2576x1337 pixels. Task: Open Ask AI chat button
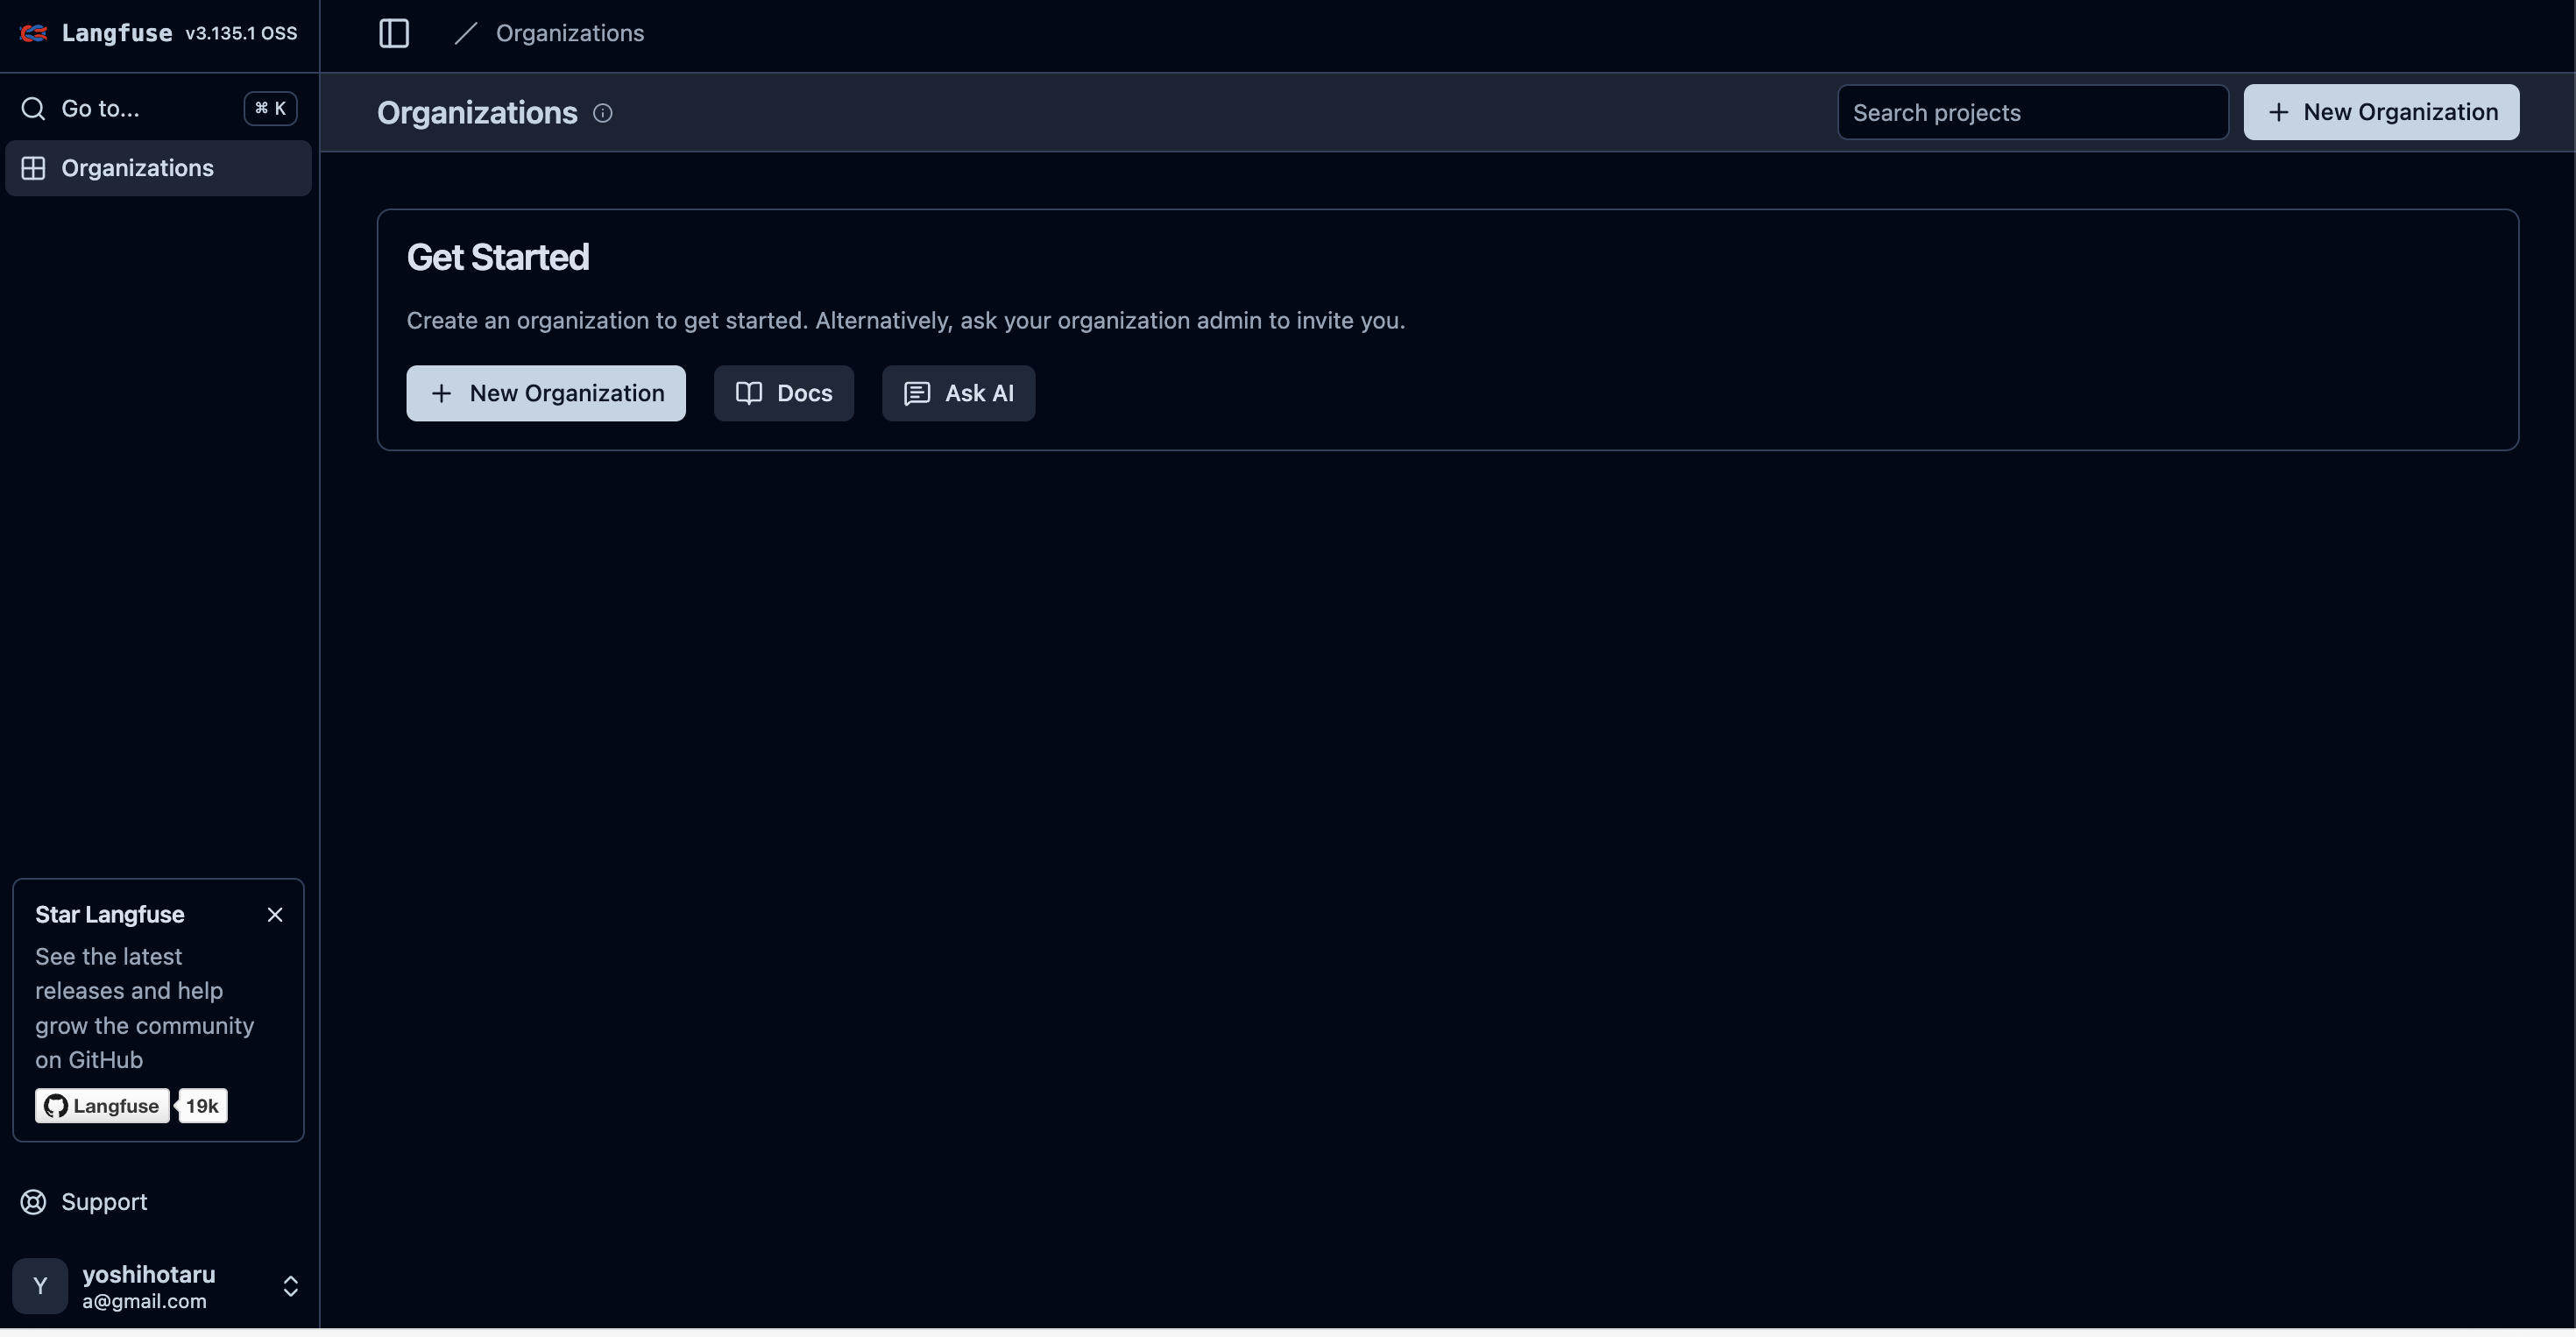[957, 393]
